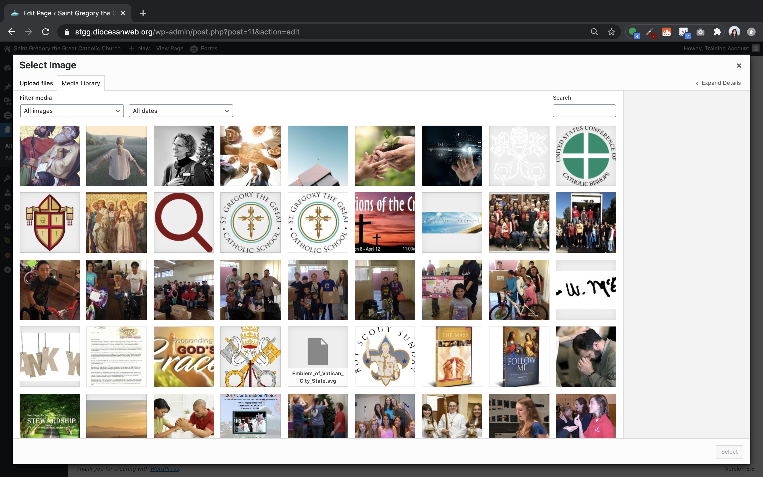
Task: Click the media Search input field
Action: point(584,111)
